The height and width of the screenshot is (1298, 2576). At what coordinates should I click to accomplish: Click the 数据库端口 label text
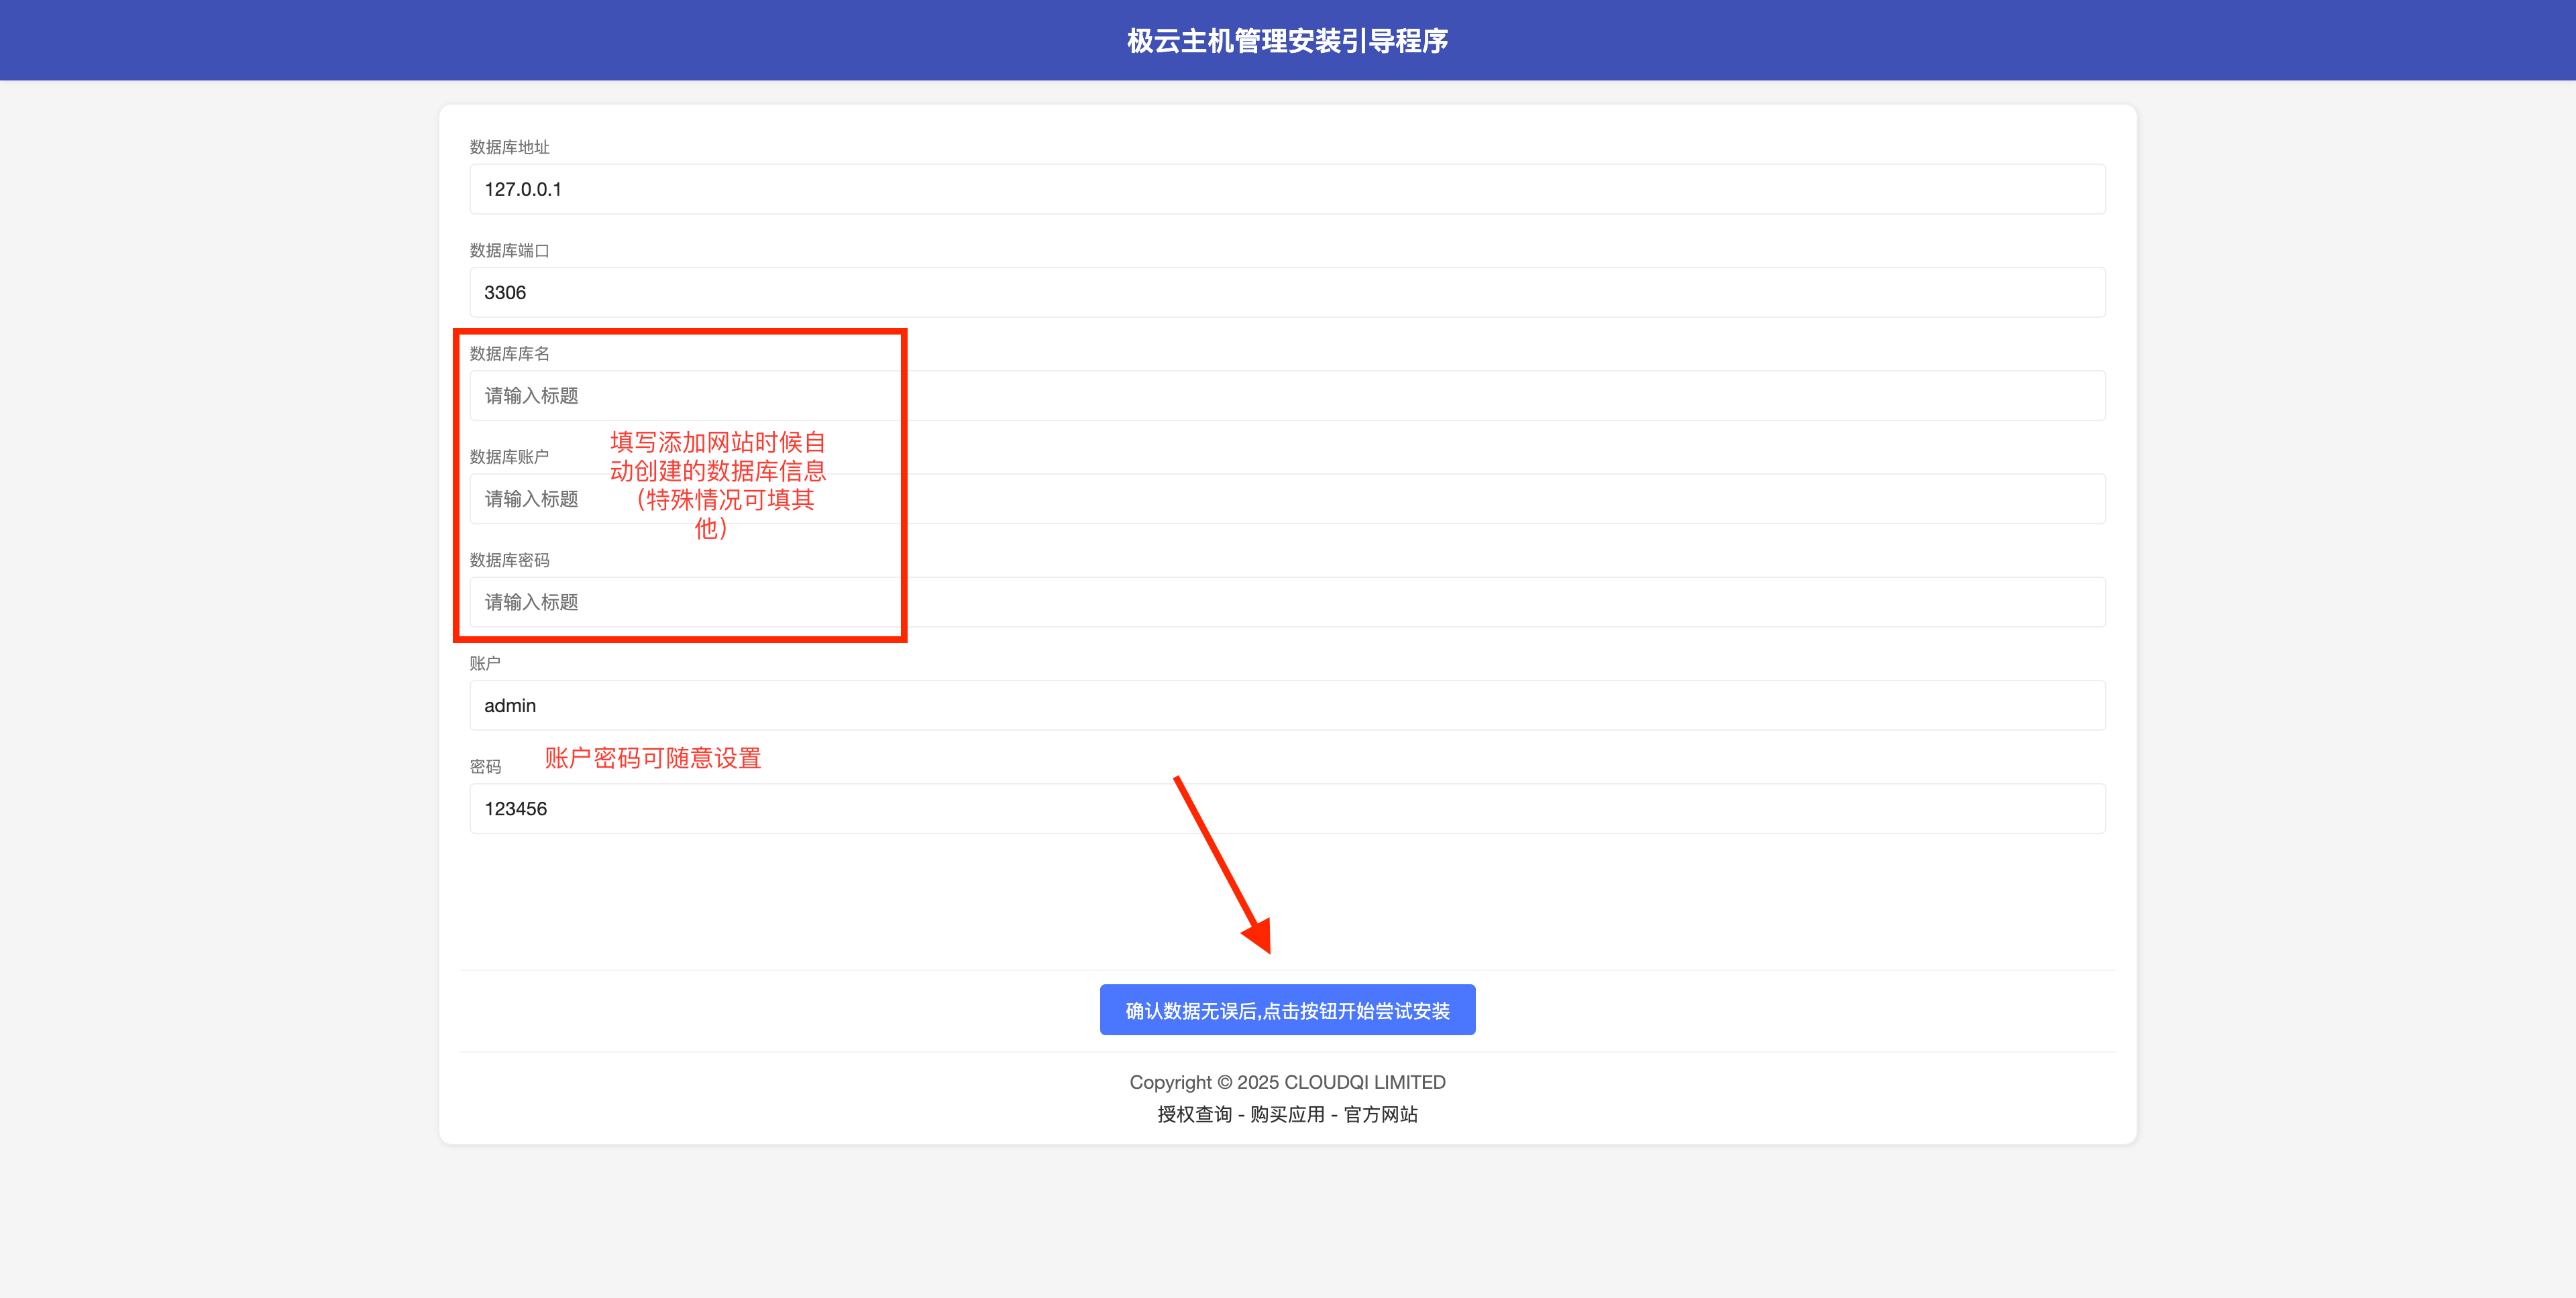509,251
